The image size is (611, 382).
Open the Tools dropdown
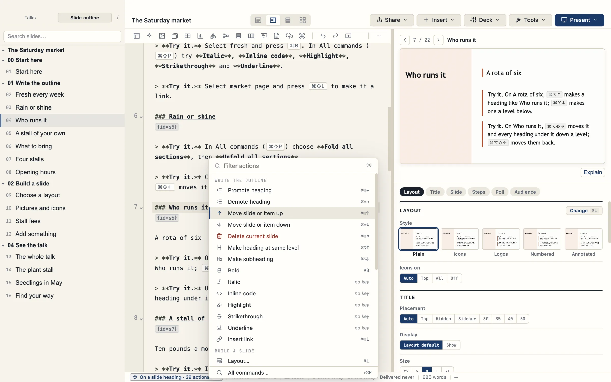tap(530, 20)
